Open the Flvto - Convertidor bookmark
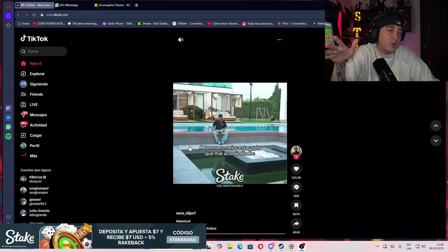 tap(293, 23)
